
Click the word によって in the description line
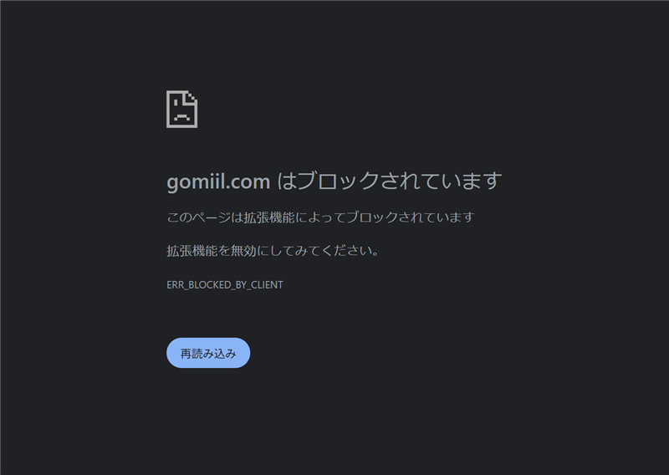[320, 217]
